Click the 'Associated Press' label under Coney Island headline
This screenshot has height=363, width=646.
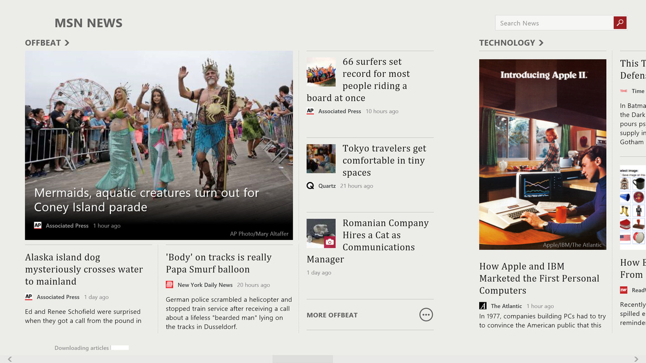[x=67, y=226]
